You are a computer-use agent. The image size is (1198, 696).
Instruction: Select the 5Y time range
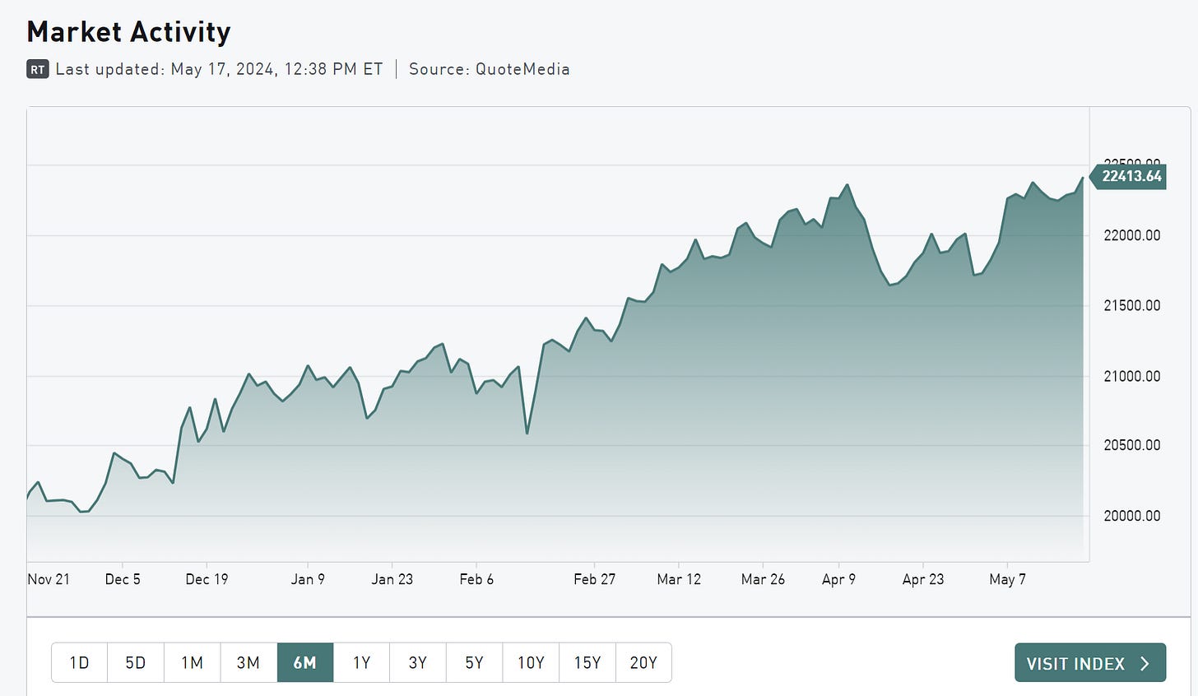tap(474, 662)
